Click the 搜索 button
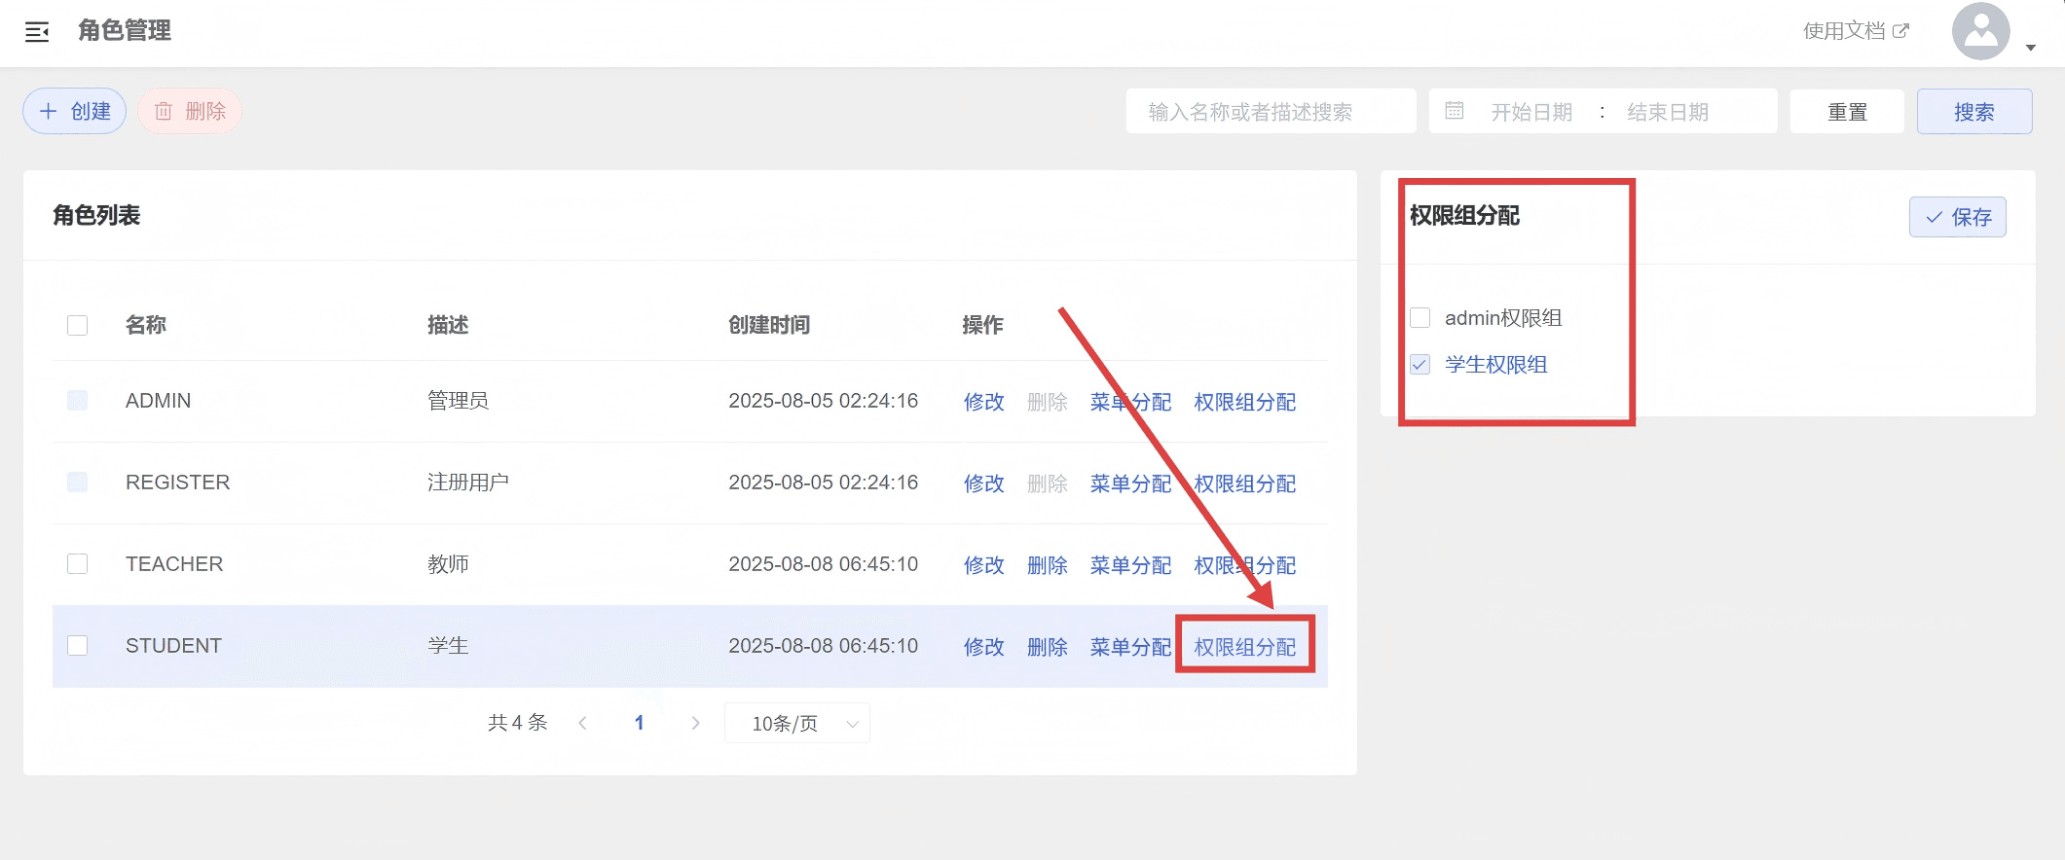The image size is (2065, 860). [1973, 112]
